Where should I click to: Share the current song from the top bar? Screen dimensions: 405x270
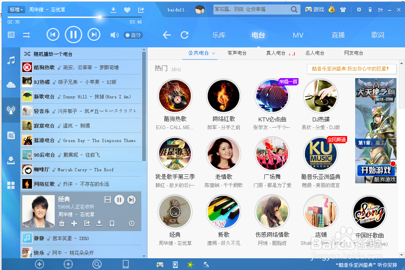point(141,10)
